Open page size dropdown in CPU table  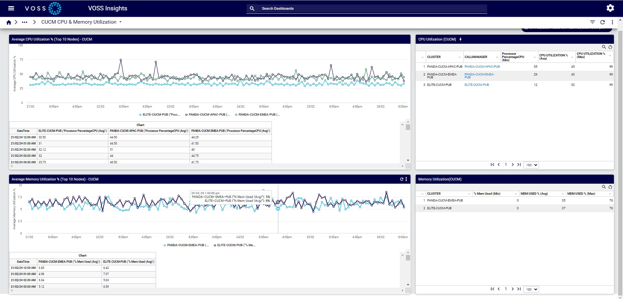tap(531, 165)
